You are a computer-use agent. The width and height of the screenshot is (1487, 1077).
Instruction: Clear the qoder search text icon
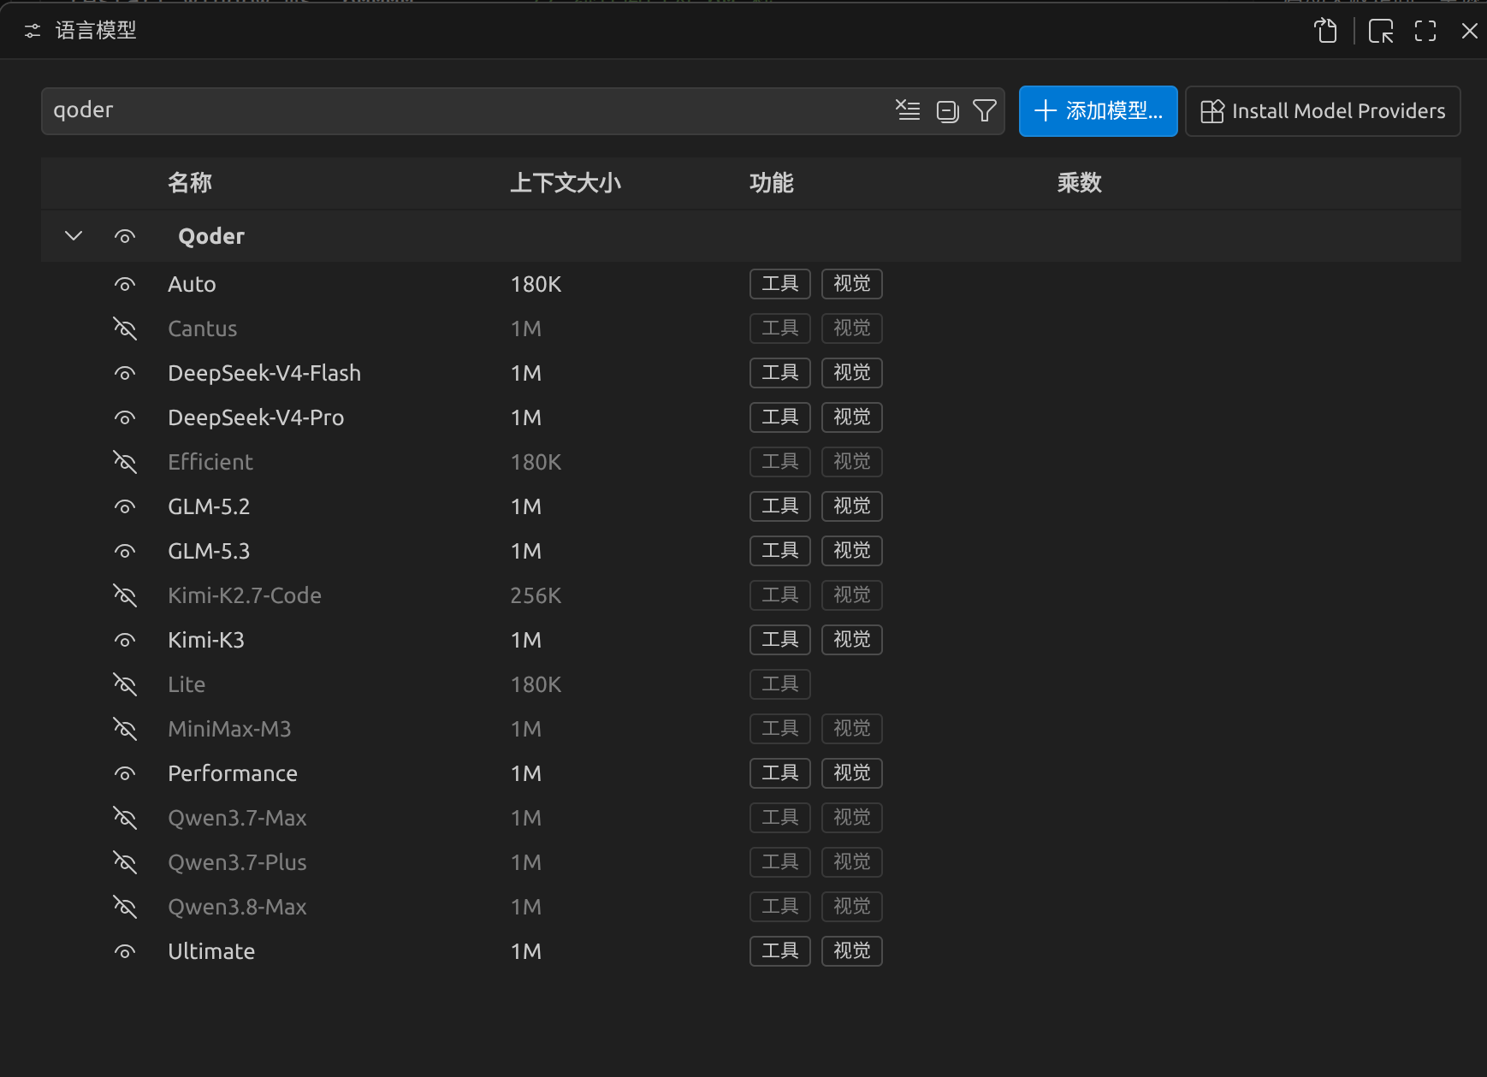(x=908, y=110)
